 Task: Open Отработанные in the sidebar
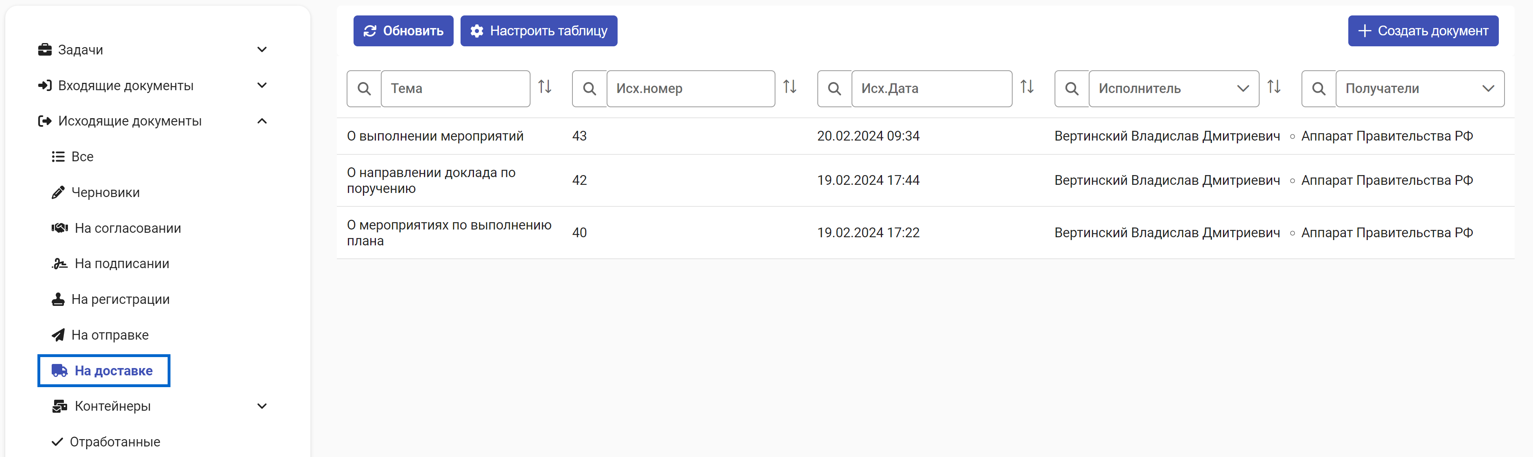(115, 442)
